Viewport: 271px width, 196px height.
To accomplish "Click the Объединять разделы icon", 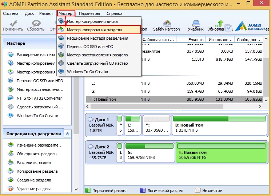I will 11,154.
